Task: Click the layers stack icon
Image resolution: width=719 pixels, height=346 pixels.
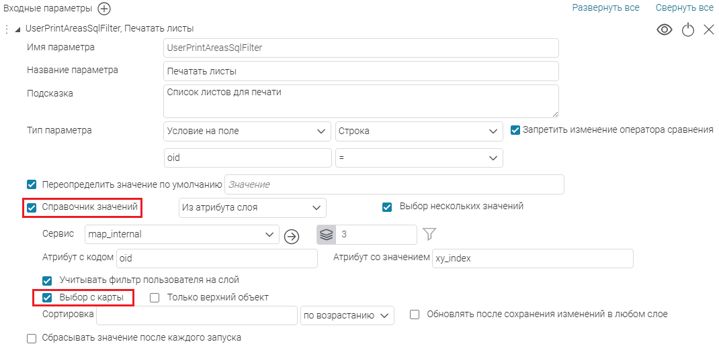Action: [x=327, y=235]
